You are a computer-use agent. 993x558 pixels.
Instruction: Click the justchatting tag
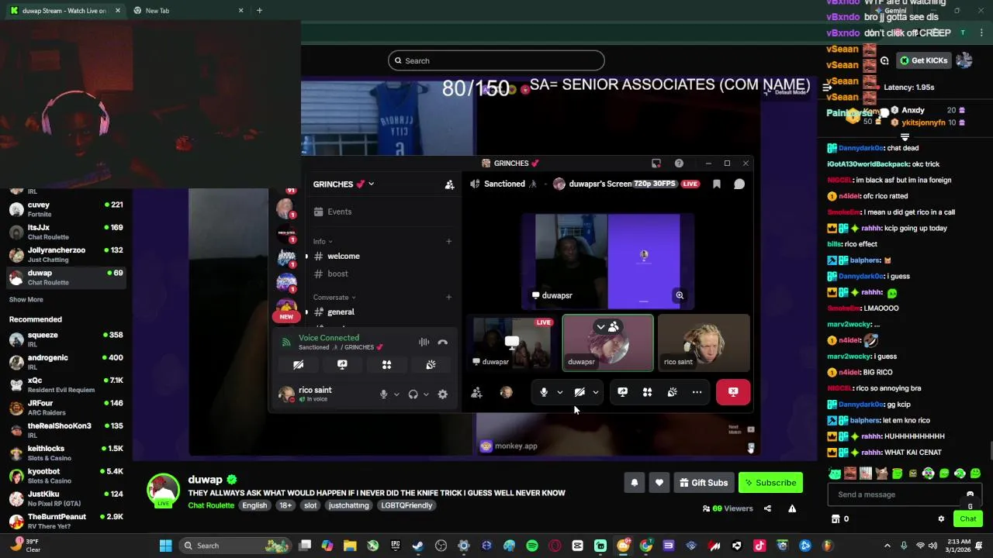point(348,505)
